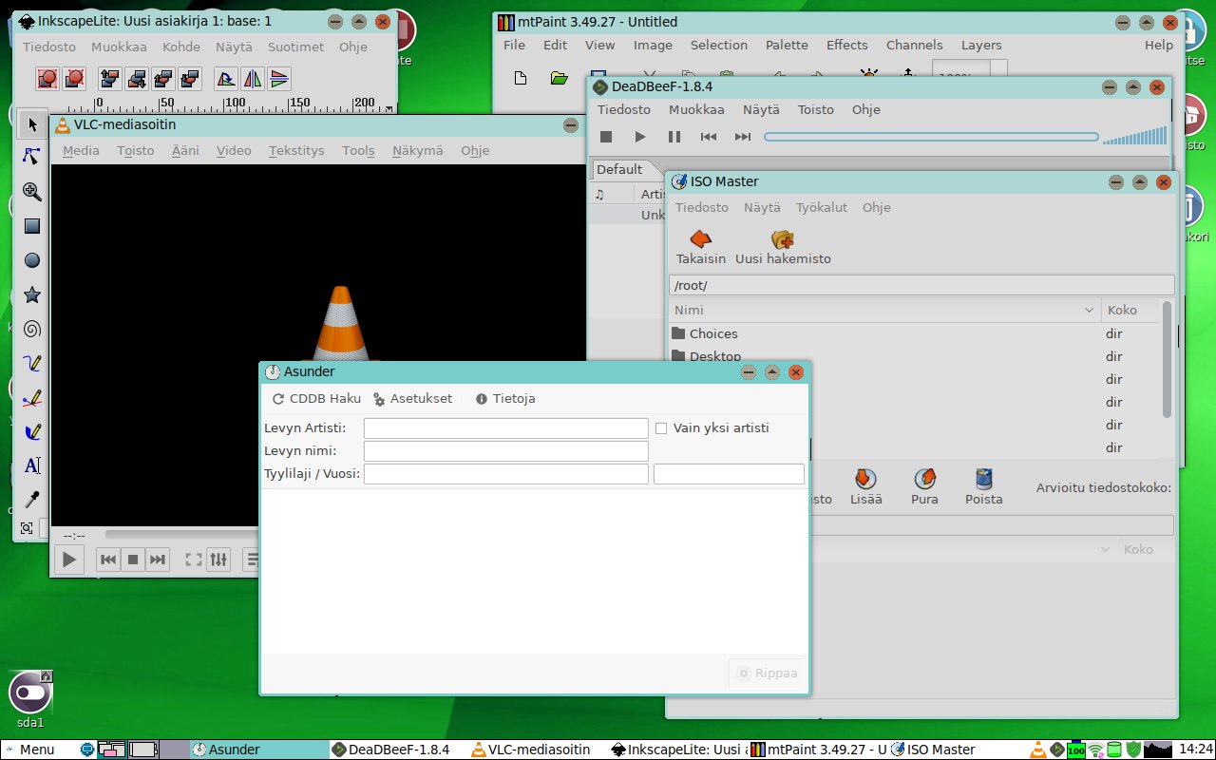Toggle the Vain yksi artisti checkbox
The height and width of the screenshot is (760, 1216).
tap(661, 428)
